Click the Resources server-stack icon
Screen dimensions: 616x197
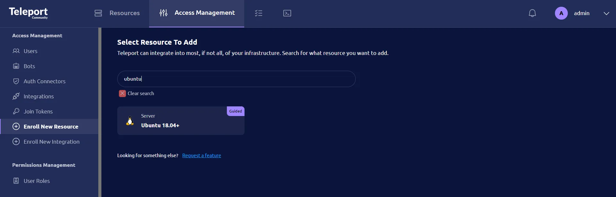(x=98, y=13)
